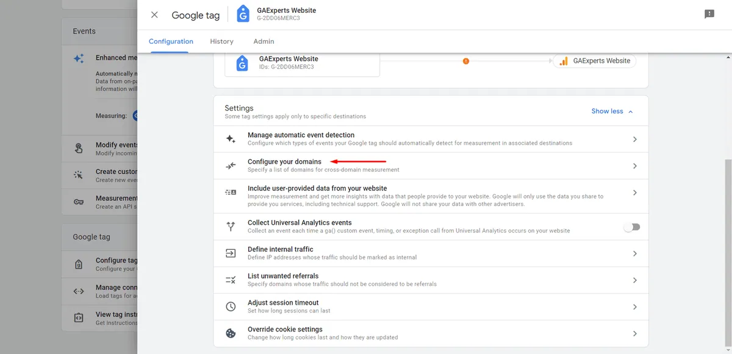Click the clock icon for session timeout
The height and width of the screenshot is (354, 732).
point(231,306)
